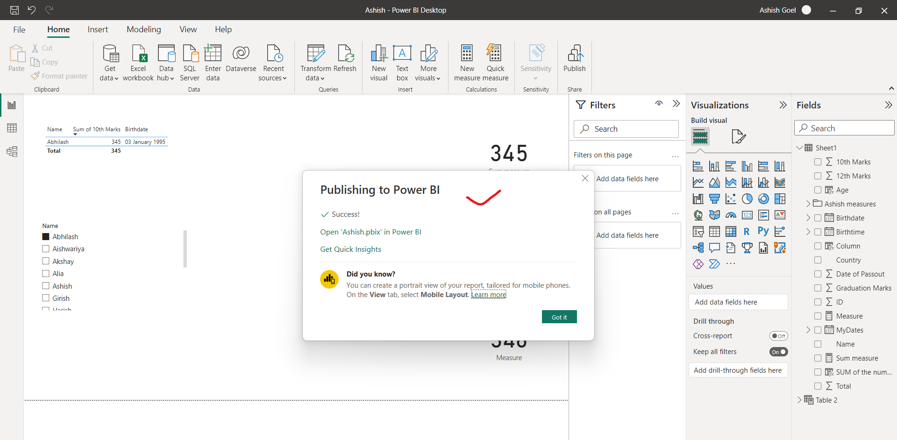Click the Text box icon in Insert group
Screen dimensions: 897x440
coord(402,61)
